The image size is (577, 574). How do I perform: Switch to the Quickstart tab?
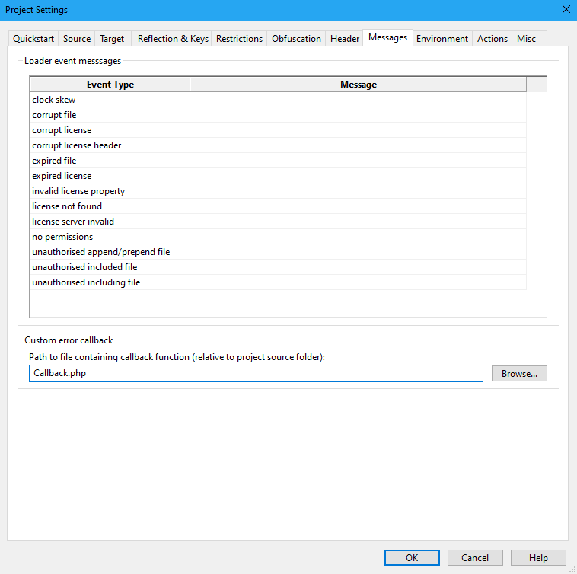tap(33, 39)
